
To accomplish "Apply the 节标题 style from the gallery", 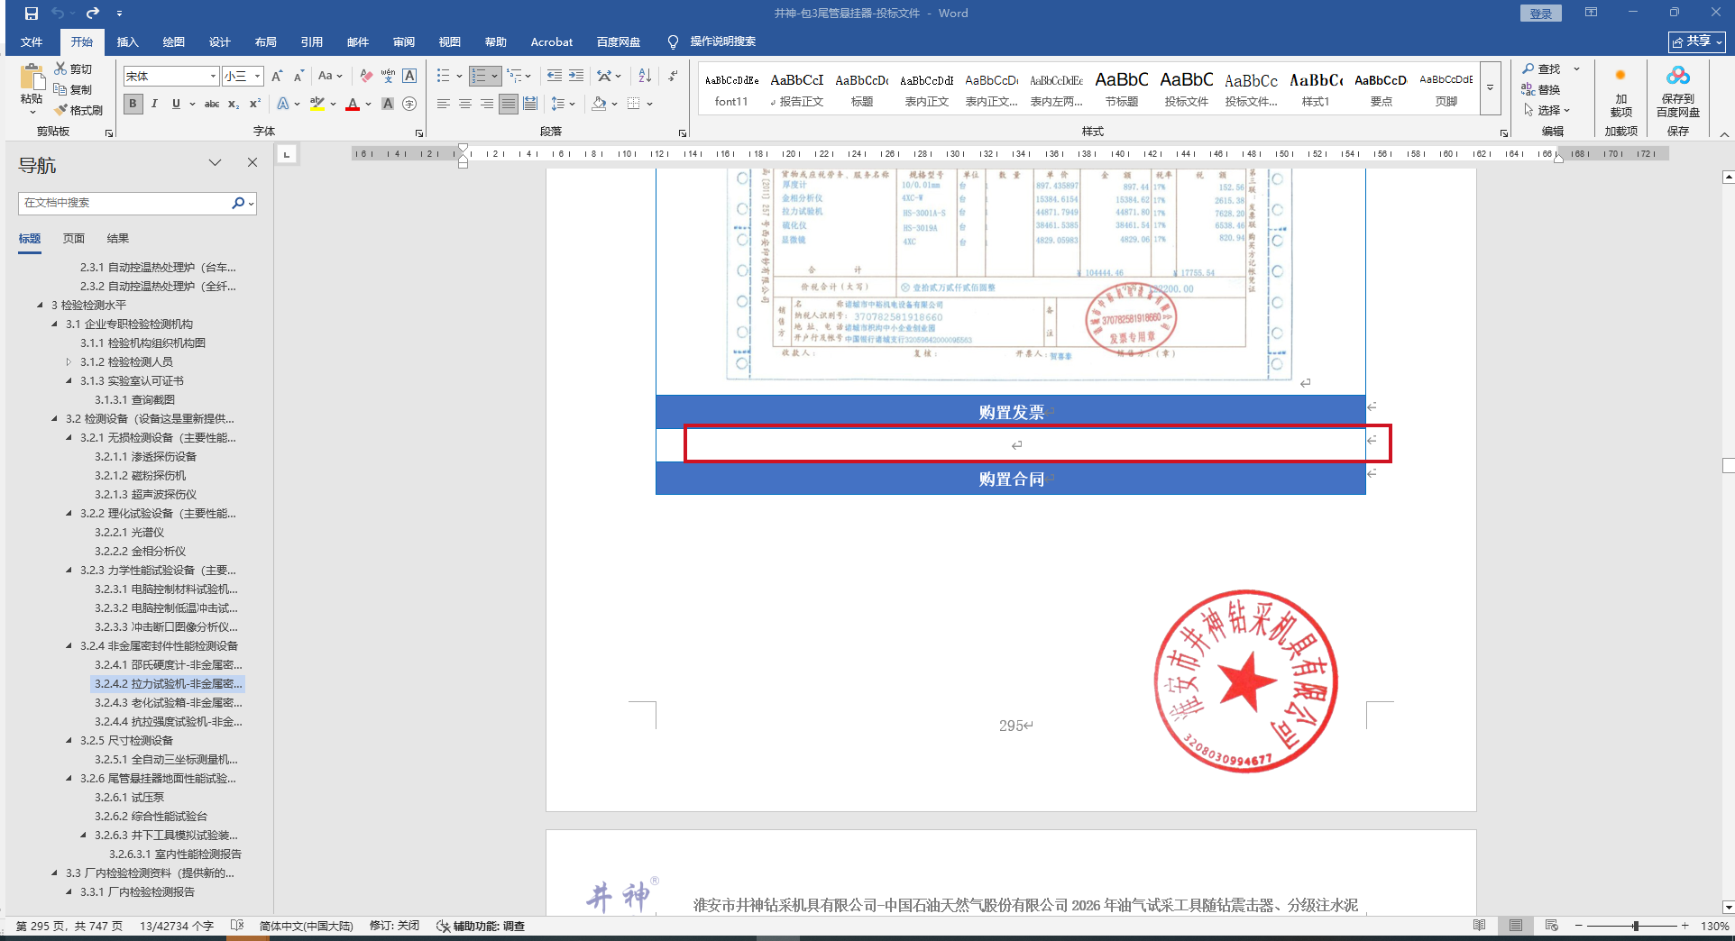I will (x=1122, y=88).
